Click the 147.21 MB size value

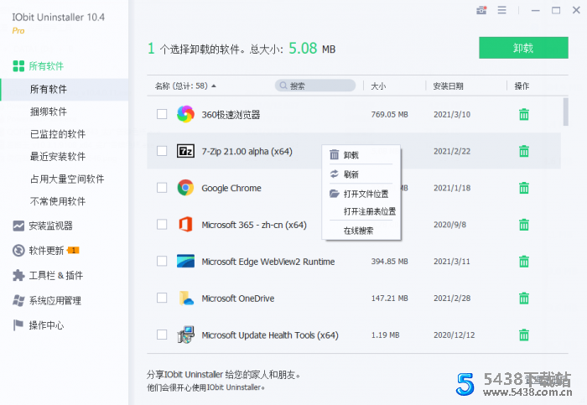pyautogui.click(x=389, y=299)
